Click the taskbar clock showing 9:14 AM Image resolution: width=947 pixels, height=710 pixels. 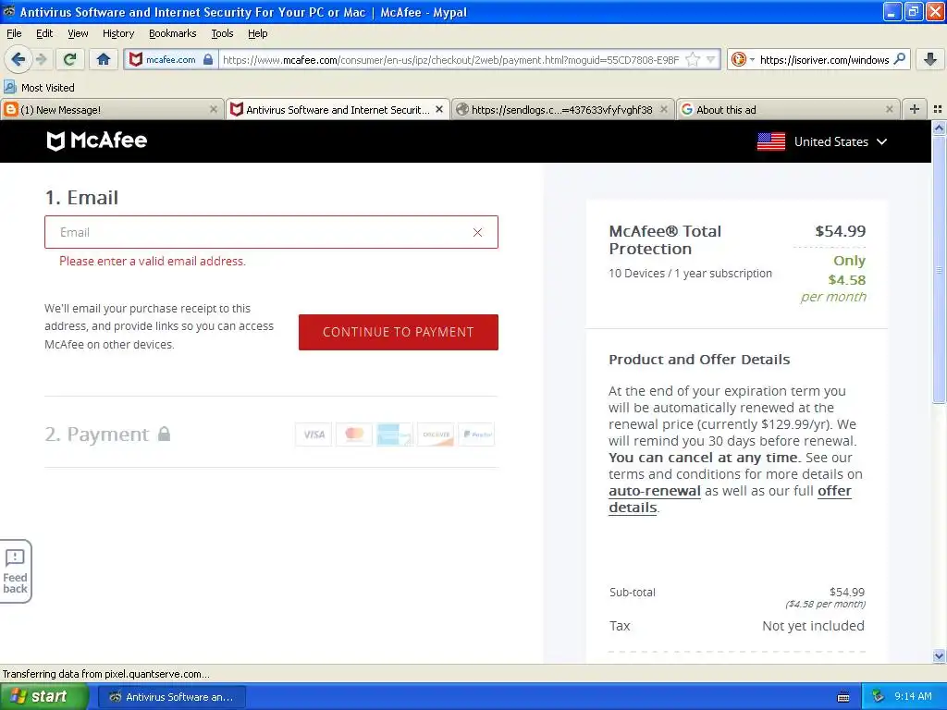pos(913,697)
